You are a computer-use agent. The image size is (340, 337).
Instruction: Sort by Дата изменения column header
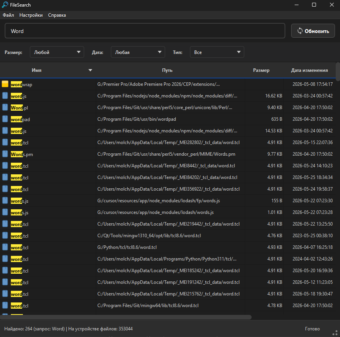click(x=309, y=70)
